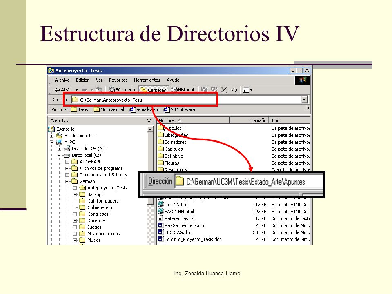Go up one folder level icon
392x294 pixels.
coord(99,90)
